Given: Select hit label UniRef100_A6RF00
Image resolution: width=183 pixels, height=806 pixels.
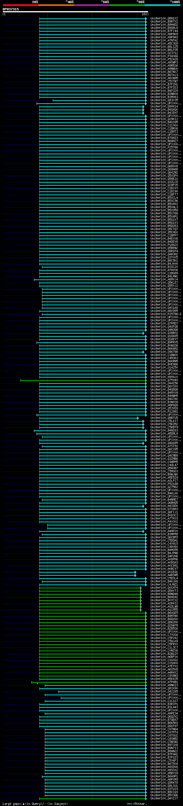Looking at the screenshot, I should 164,656.
